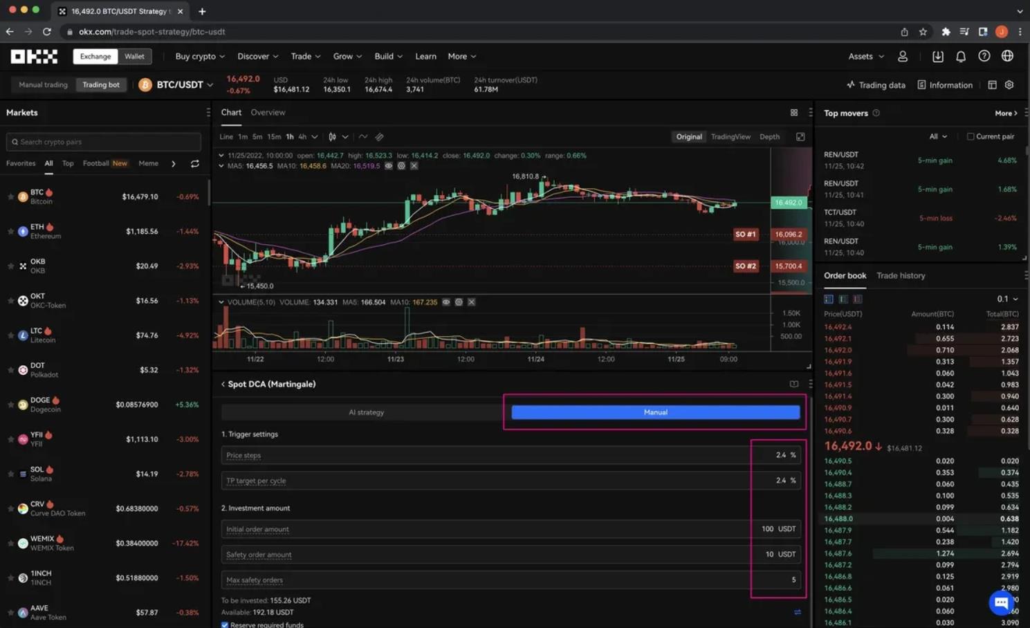Click the More link in Top movers

pos(1006,113)
